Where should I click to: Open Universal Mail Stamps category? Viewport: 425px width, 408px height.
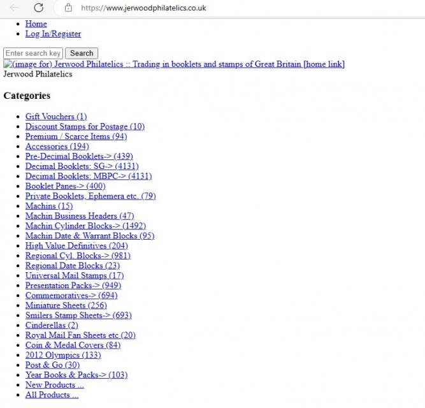click(75, 275)
